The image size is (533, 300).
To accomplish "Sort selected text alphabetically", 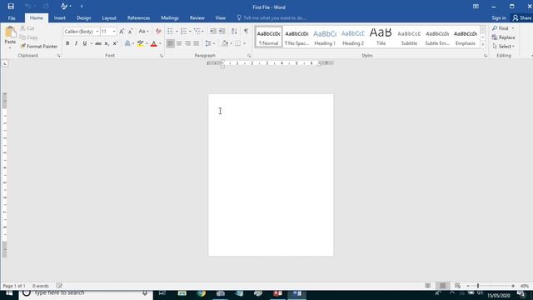I will coord(234,32).
